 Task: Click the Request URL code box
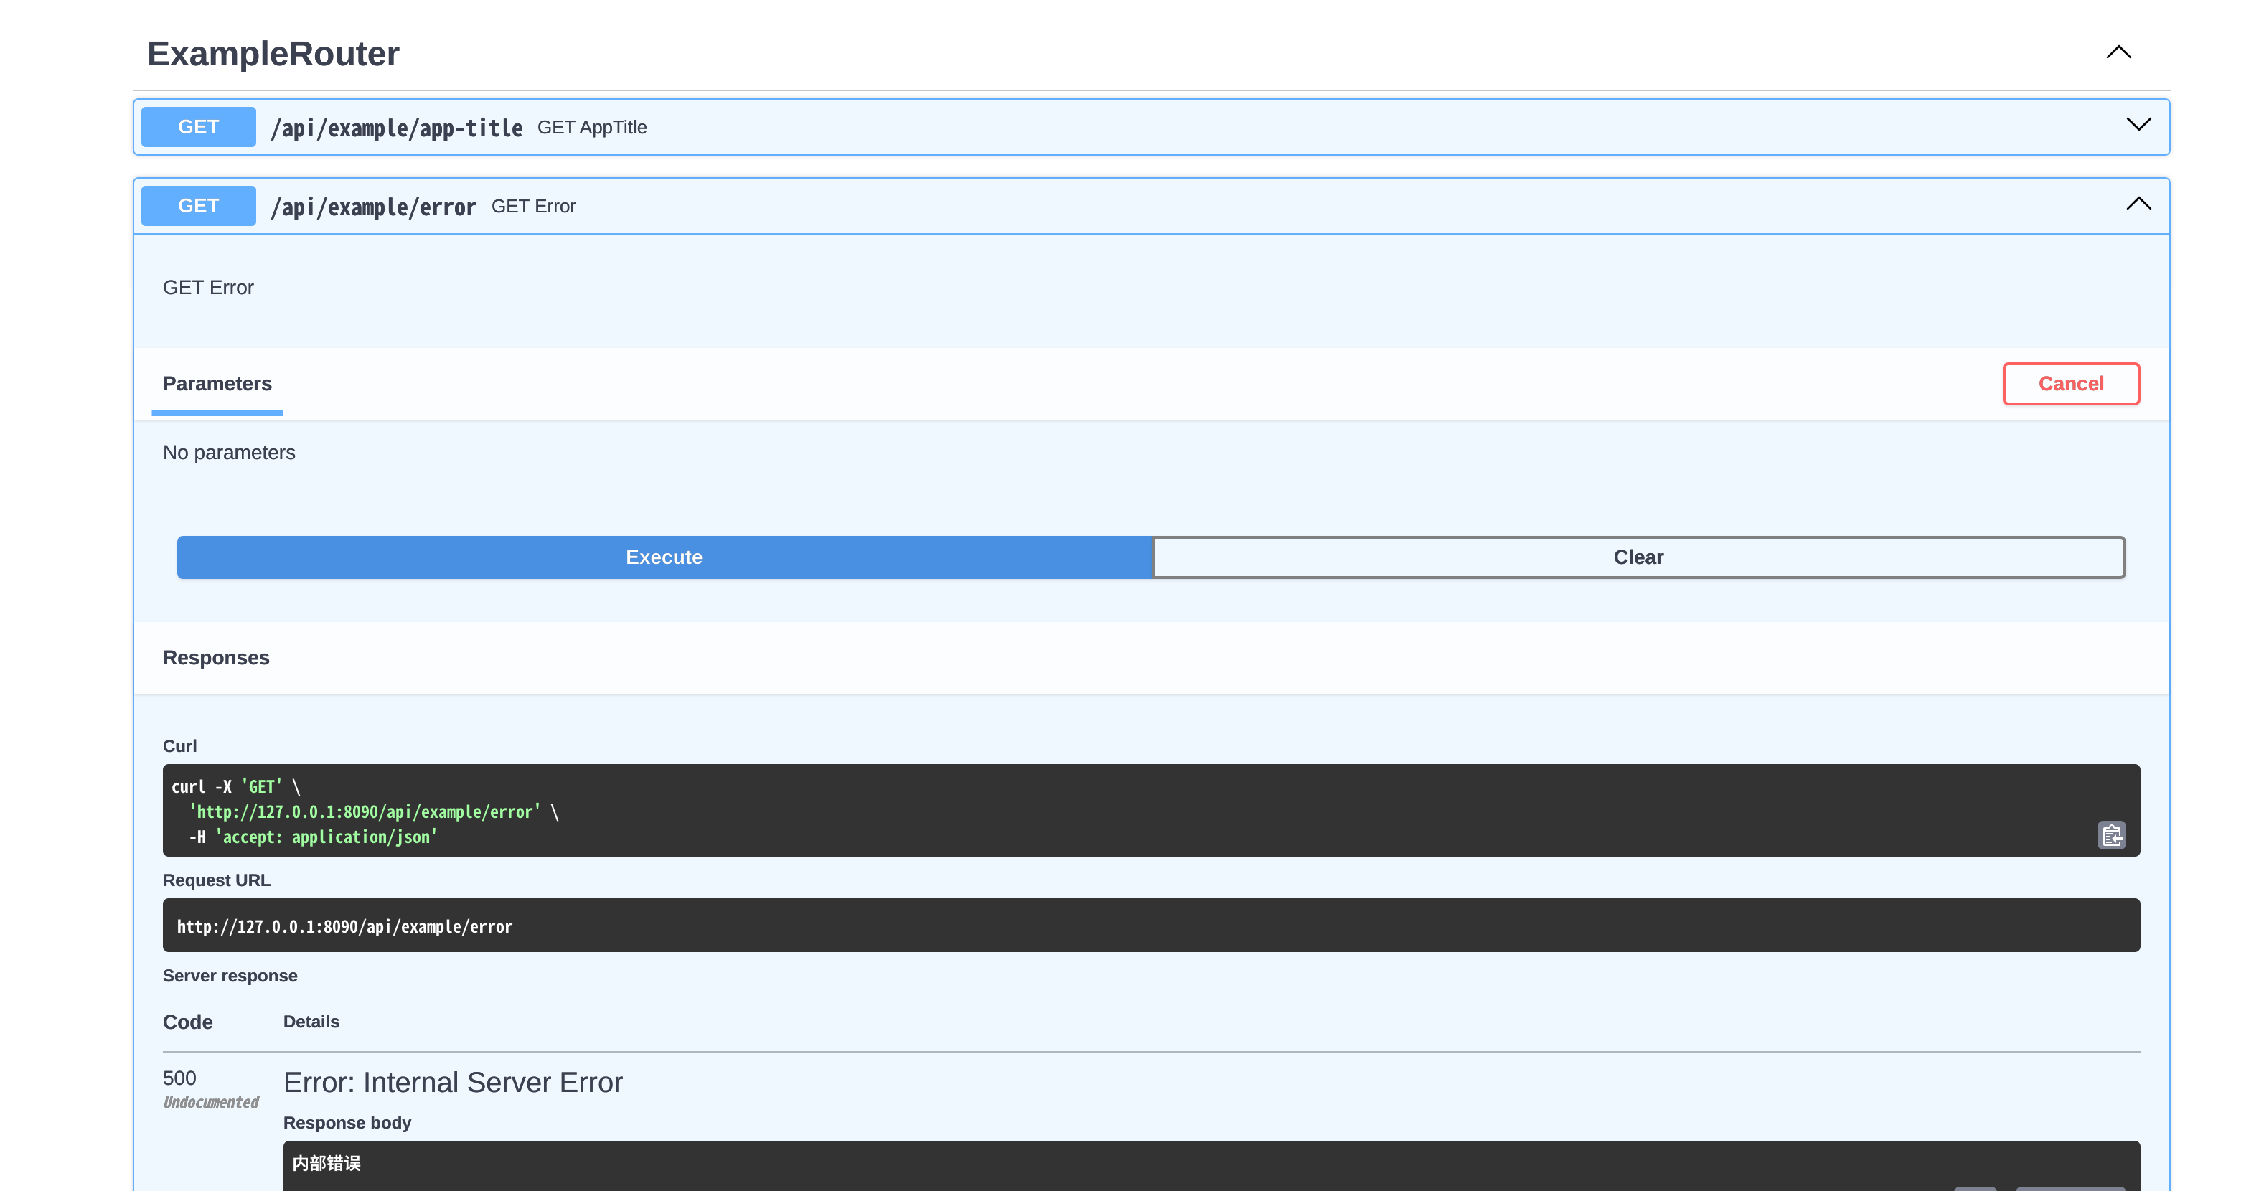1151,925
